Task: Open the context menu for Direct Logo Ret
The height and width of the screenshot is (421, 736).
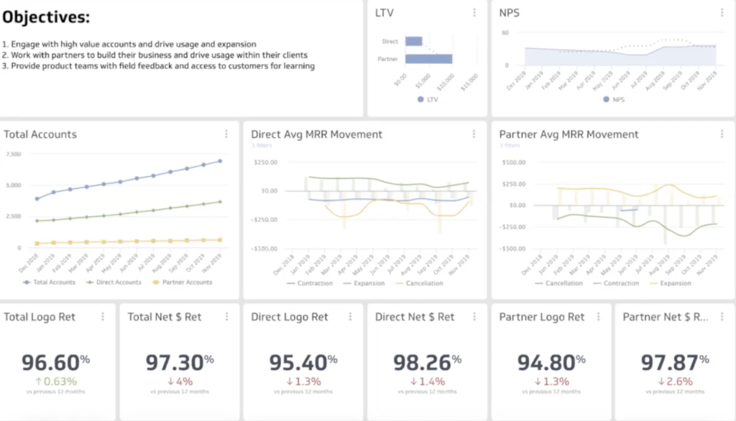Action: pyautogui.click(x=351, y=316)
